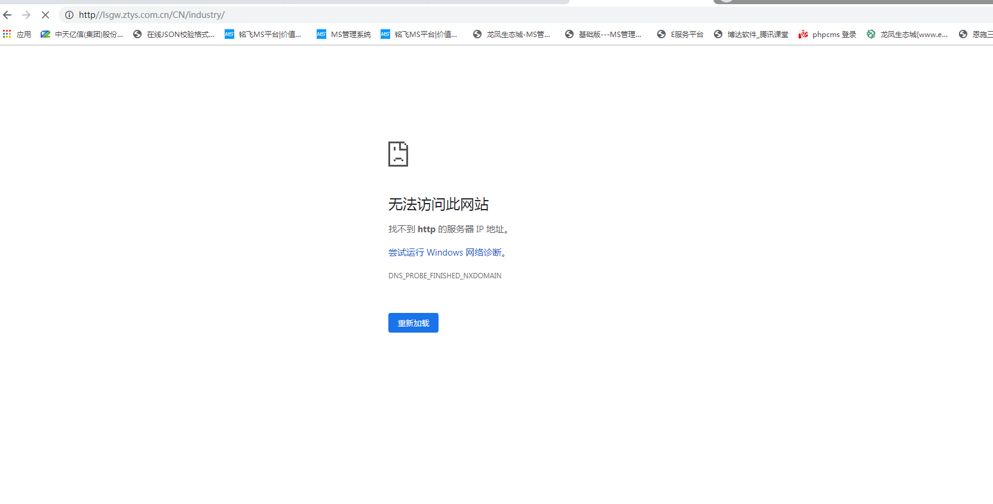The image size is (993, 504).
Task: Go back to the previous page
Action: [8, 15]
